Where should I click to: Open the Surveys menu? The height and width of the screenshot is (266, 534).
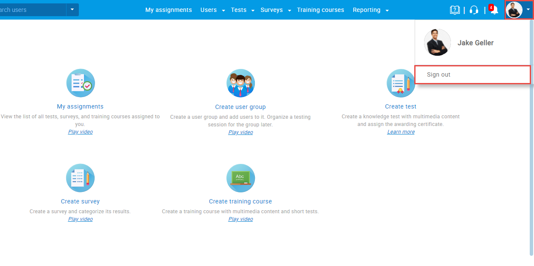(271, 10)
